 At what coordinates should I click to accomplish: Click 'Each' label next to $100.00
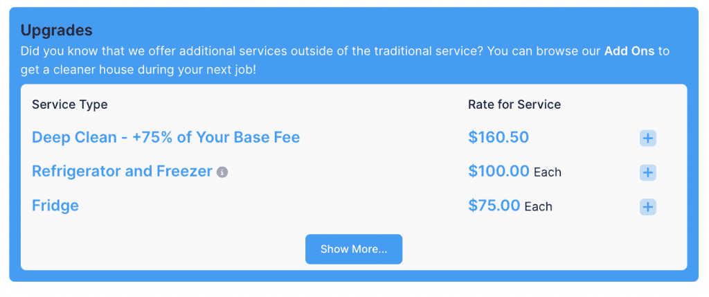click(x=548, y=172)
